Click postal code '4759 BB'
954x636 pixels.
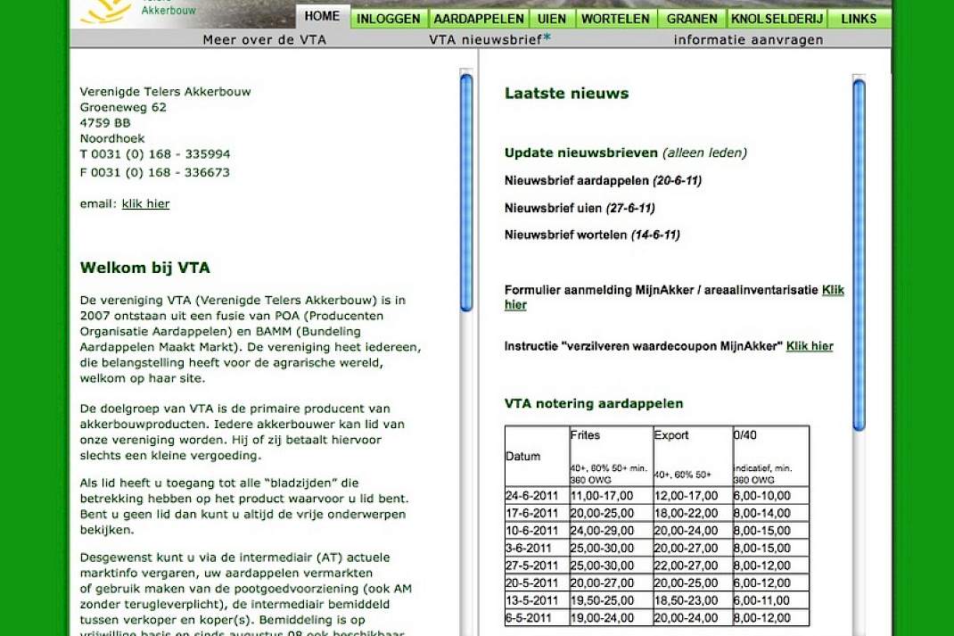coord(105,123)
